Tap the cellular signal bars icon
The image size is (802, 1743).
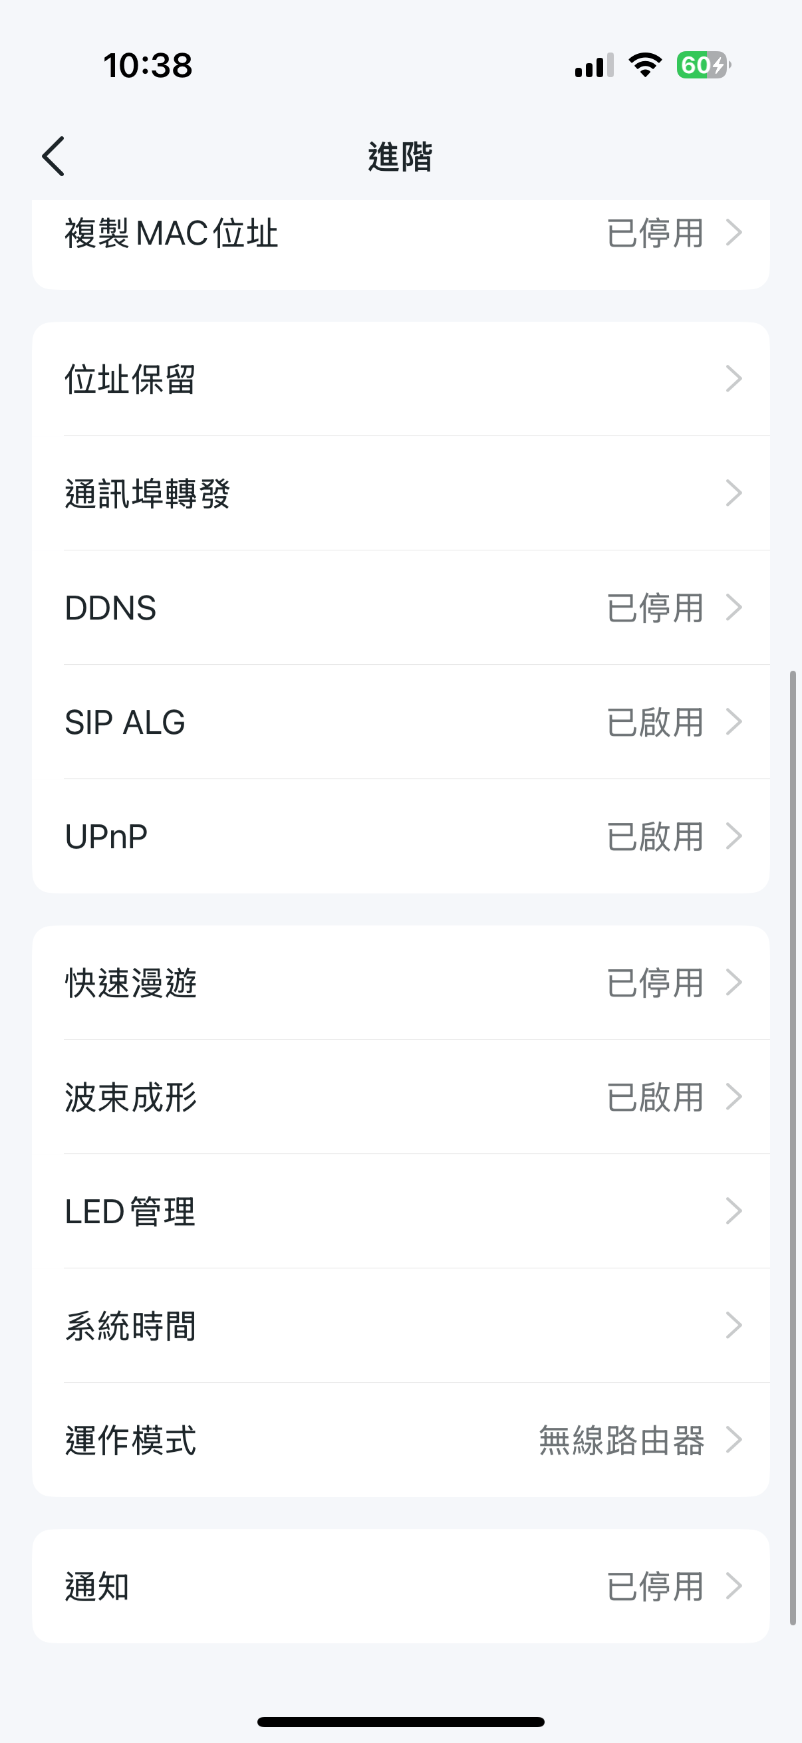pos(594,66)
